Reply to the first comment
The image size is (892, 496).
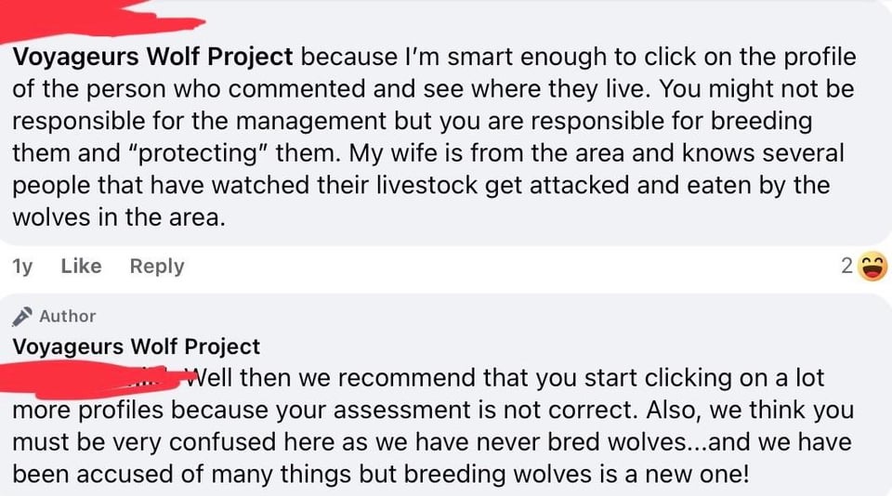pyautogui.click(x=157, y=267)
